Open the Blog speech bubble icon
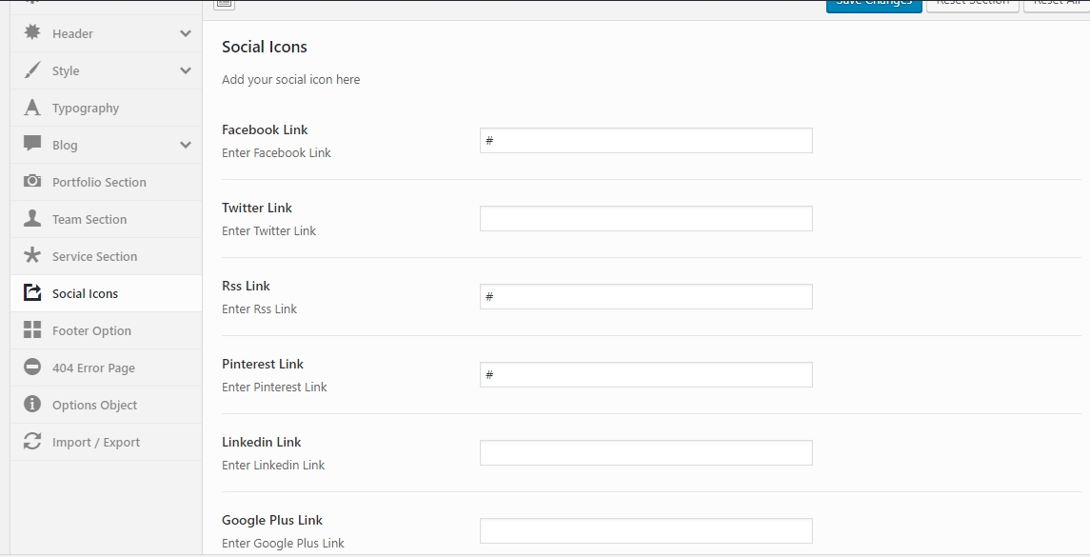This screenshot has width=1090, height=557. [32, 144]
